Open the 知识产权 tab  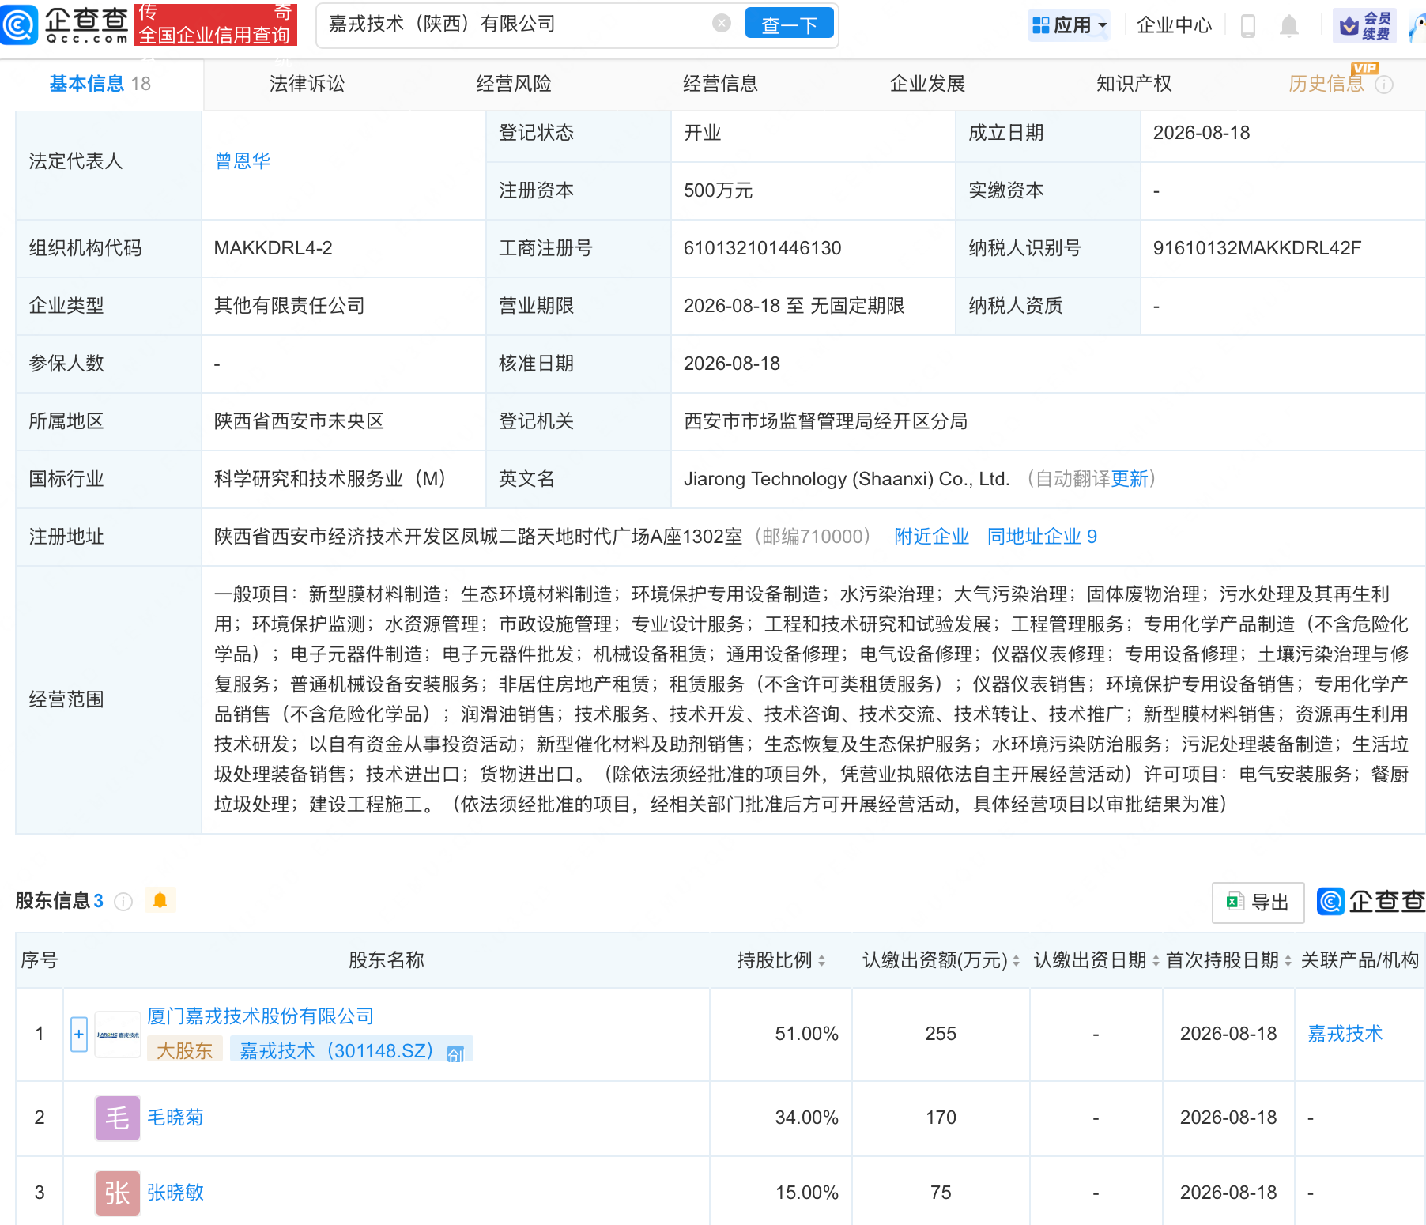1134,84
